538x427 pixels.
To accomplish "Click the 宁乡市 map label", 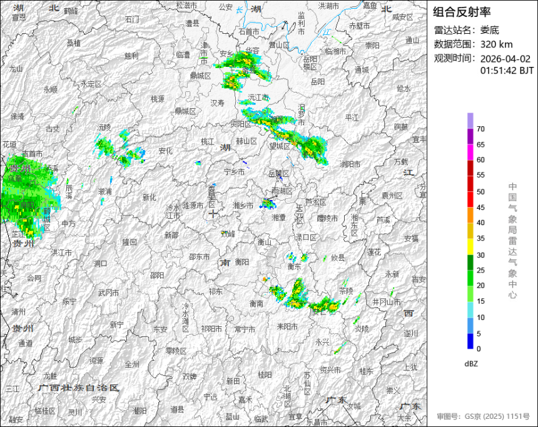I will click(234, 171).
